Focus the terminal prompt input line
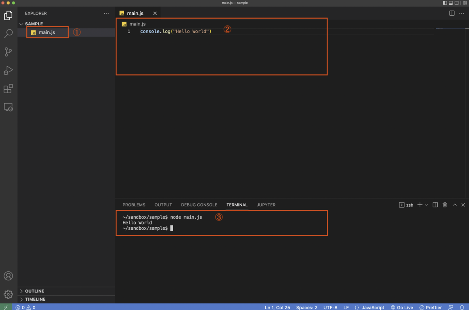 (148, 228)
